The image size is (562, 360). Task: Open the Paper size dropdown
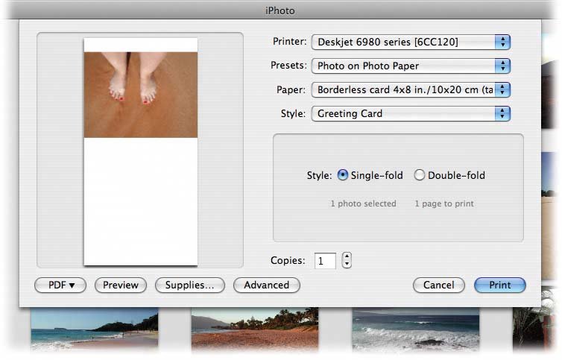point(411,89)
